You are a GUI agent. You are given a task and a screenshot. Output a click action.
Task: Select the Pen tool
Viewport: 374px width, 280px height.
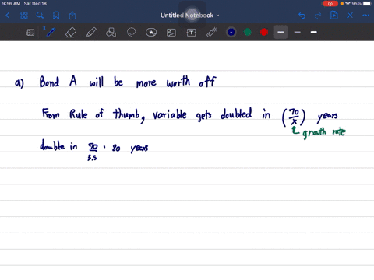[51, 33]
